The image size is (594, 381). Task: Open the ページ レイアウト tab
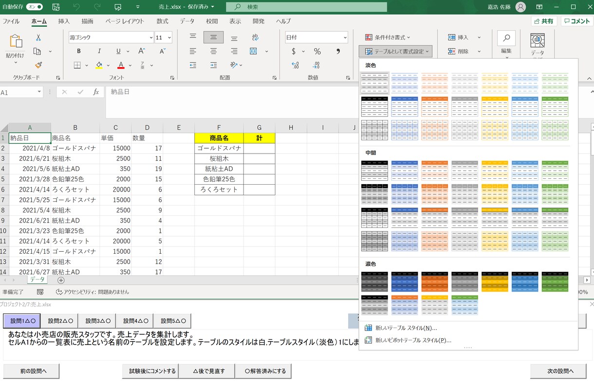click(125, 21)
